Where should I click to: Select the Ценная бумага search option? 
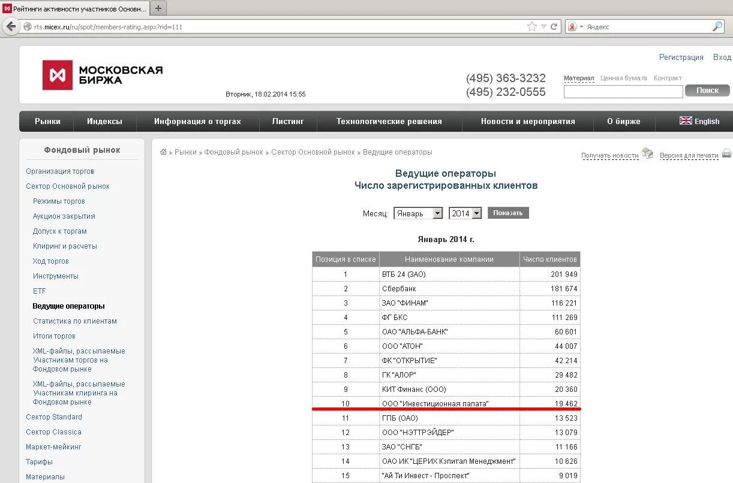(624, 78)
